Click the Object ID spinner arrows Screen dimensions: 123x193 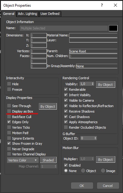click(95, 138)
